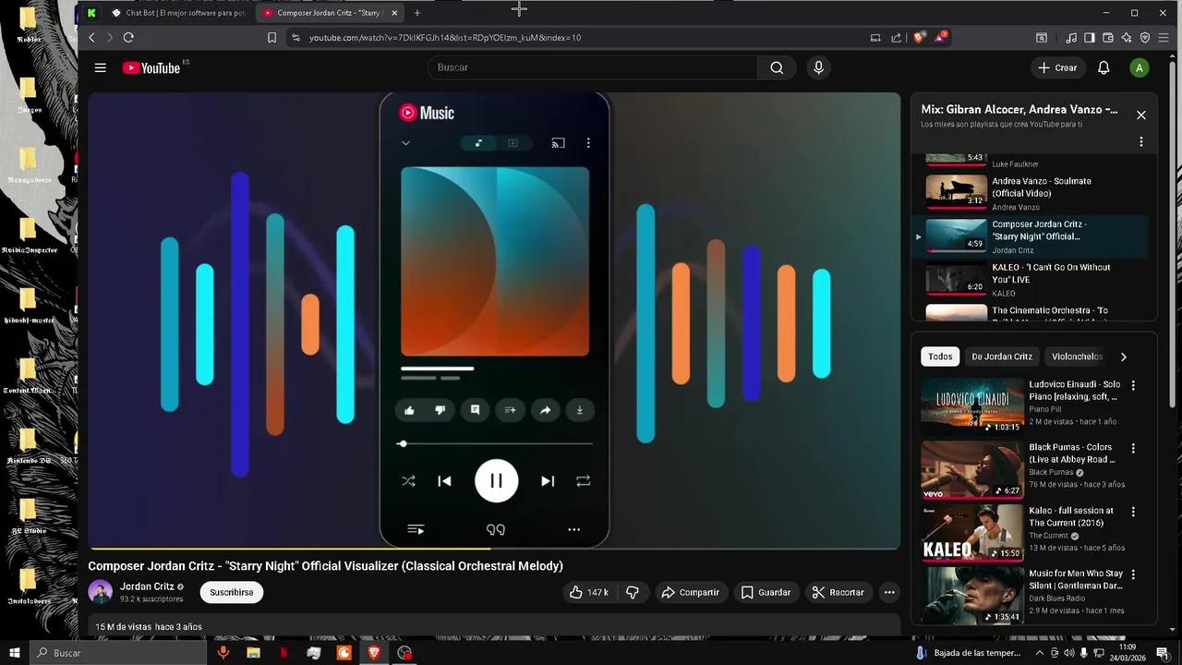Open Composer Jordan Critz playlist thumbnail
The width and height of the screenshot is (1182, 665).
[x=956, y=236]
